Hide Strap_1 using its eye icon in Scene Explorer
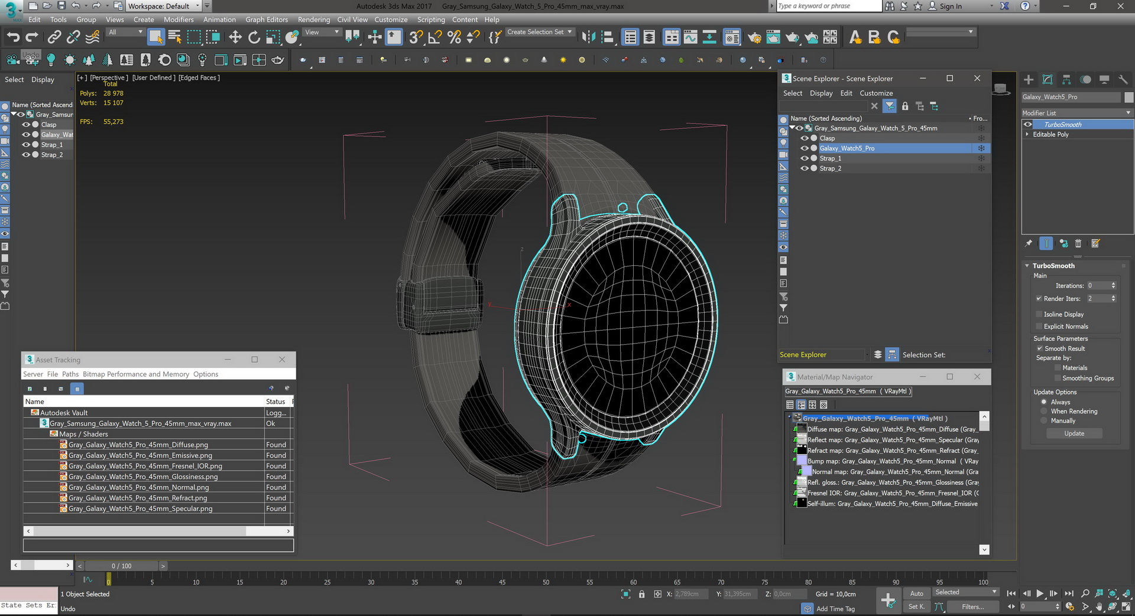This screenshot has width=1135, height=616. (804, 158)
